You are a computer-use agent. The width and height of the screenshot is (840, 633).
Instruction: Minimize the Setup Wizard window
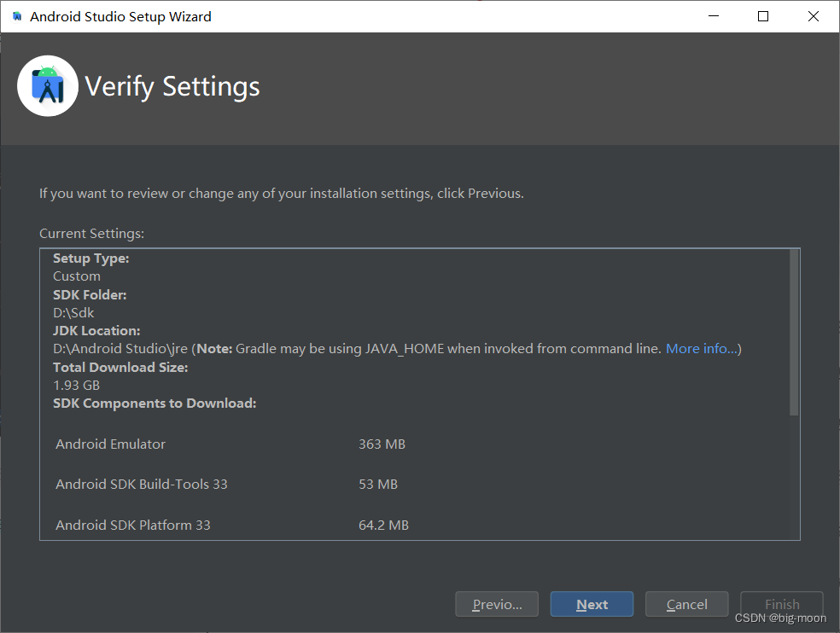pyautogui.click(x=713, y=16)
